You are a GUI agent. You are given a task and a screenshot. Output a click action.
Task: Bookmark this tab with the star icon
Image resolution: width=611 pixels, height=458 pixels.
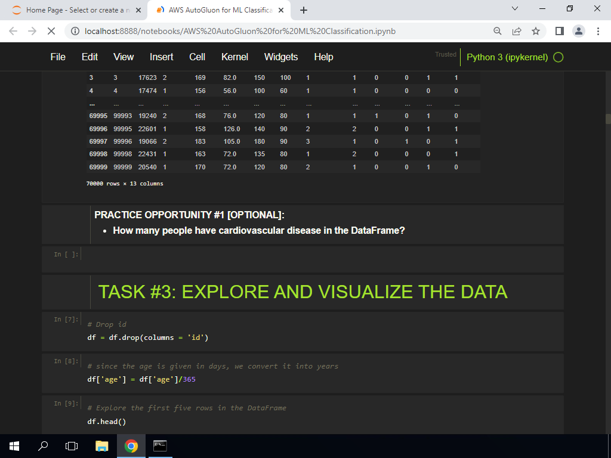tap(536, 31)
